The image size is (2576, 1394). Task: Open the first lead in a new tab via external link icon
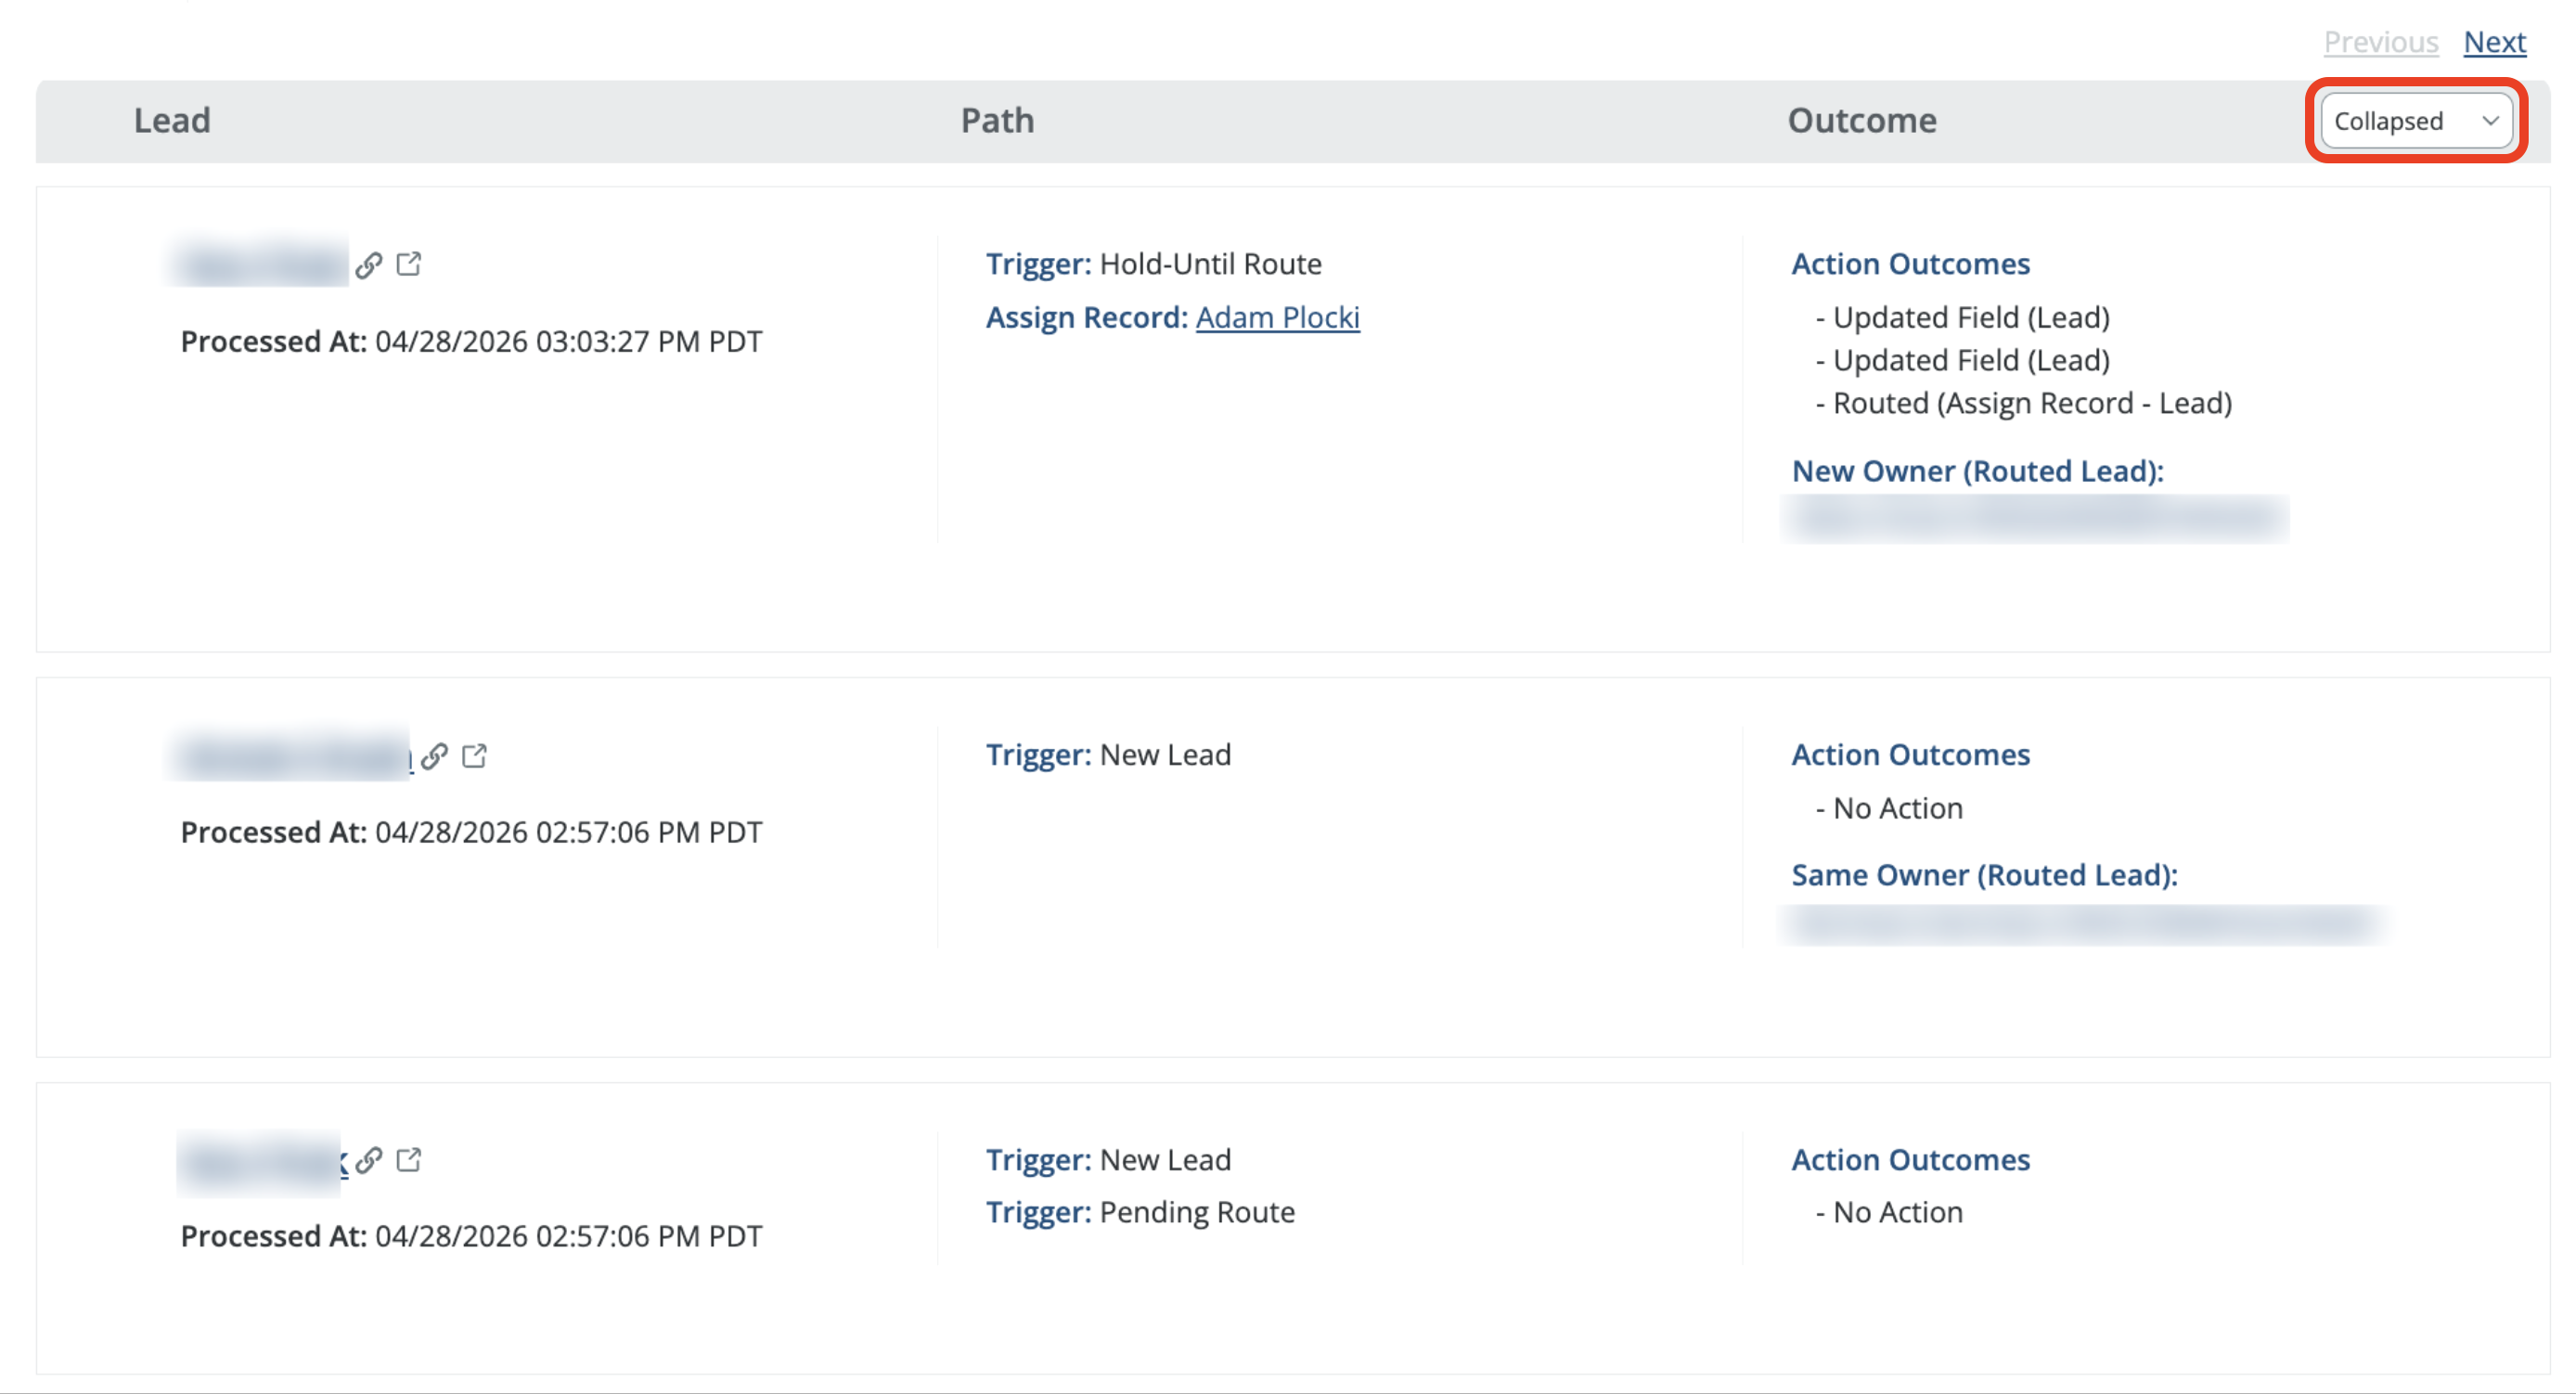point(408,264)
